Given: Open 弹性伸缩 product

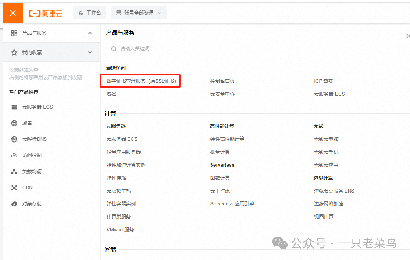Looking at the screenshot, I should coord(116,178).
